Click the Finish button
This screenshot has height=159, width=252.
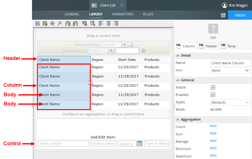(240, 15)
